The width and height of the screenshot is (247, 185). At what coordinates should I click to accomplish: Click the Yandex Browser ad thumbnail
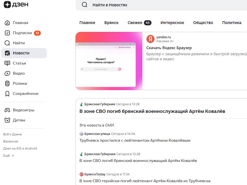coord(109,61)
